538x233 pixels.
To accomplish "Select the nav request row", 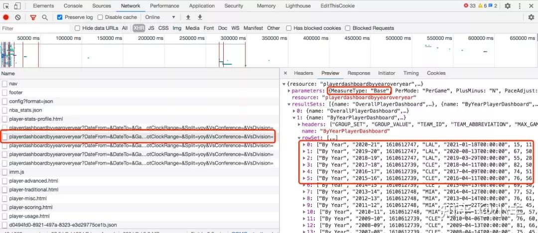I will (x=139, y=83).
